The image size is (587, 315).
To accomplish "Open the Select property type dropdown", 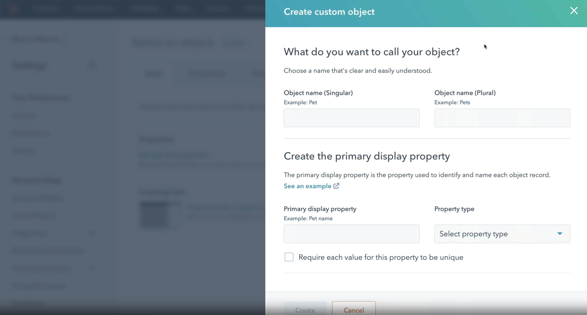I will pos(502,234).
